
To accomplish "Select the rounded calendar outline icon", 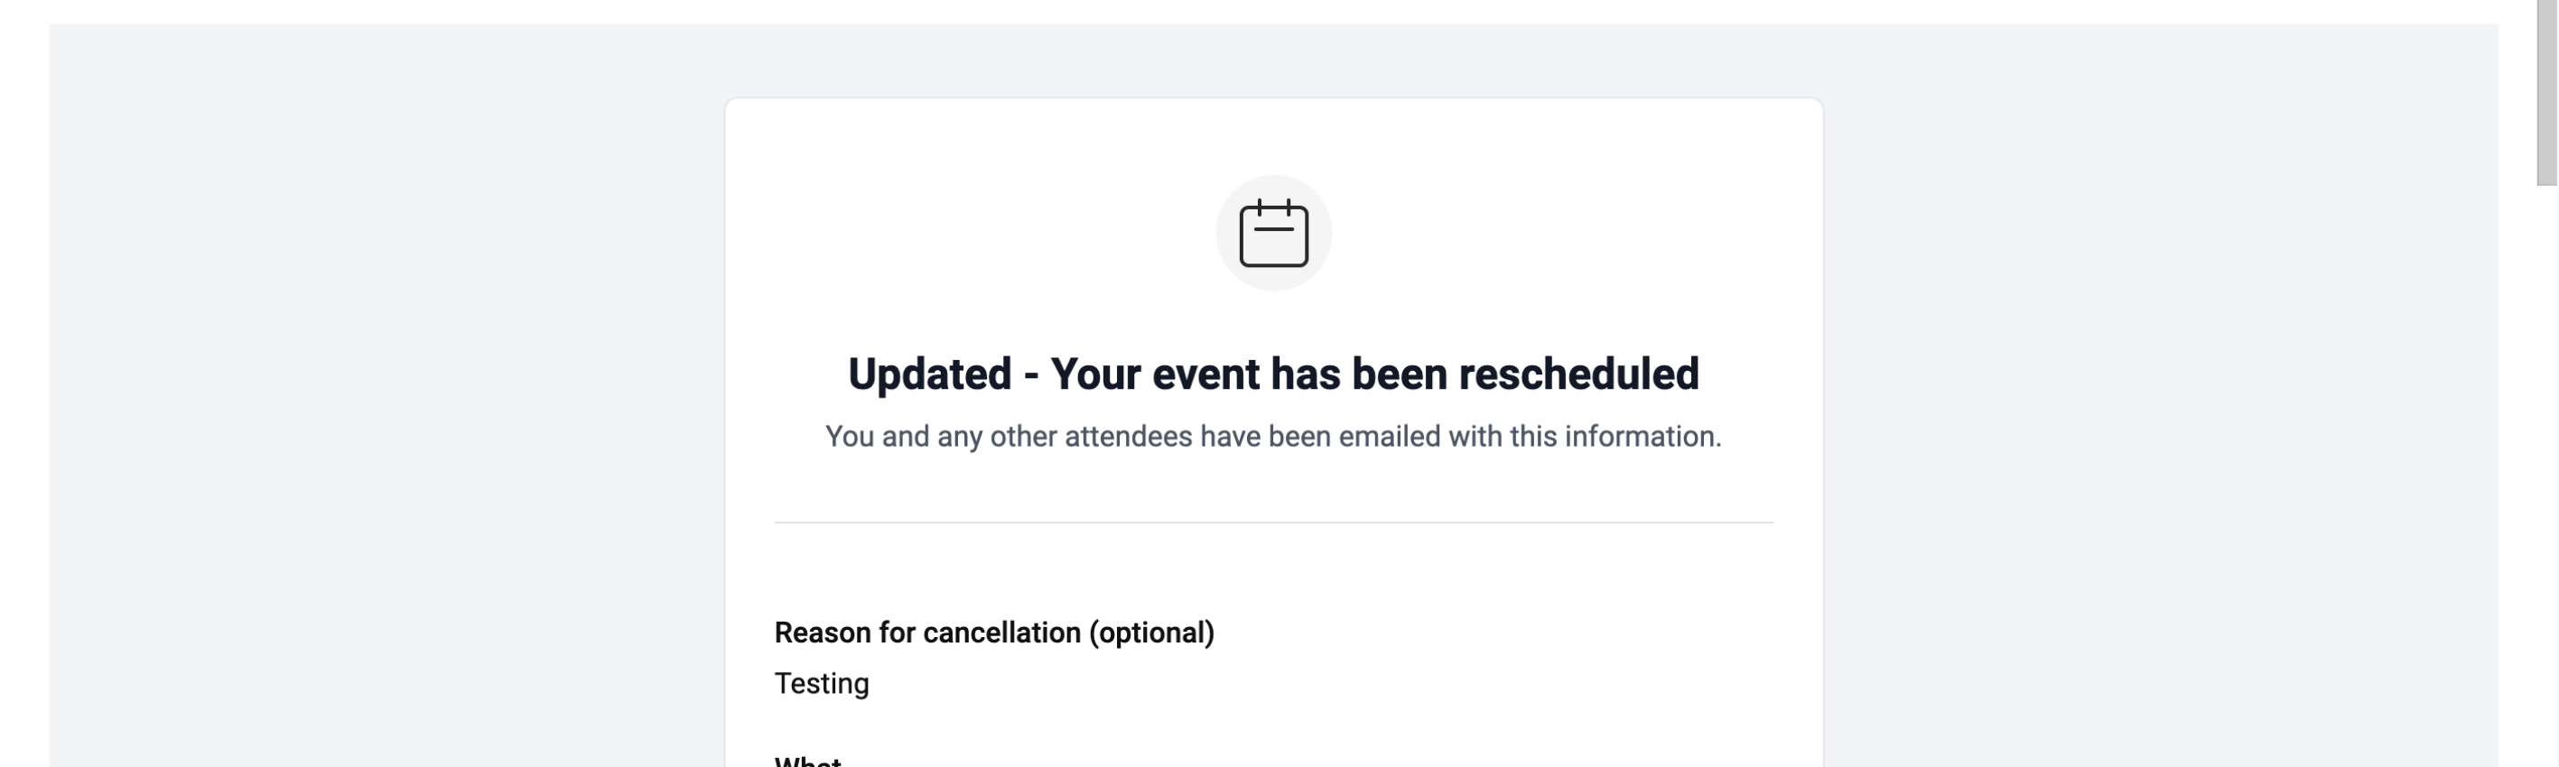I will tap(1274, 236).
